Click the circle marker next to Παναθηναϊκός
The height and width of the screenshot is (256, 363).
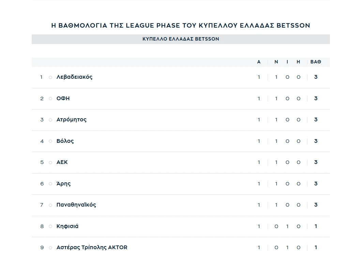pos(50,205)
